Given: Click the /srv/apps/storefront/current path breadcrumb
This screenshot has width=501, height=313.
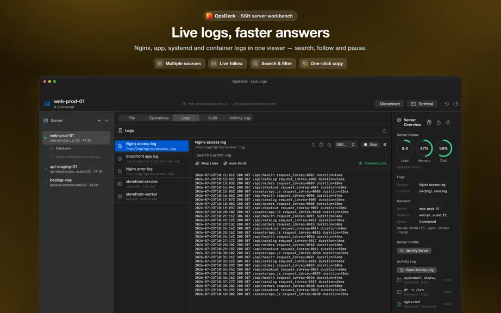Looking at the screenshot, I should [x=255, y=104].
